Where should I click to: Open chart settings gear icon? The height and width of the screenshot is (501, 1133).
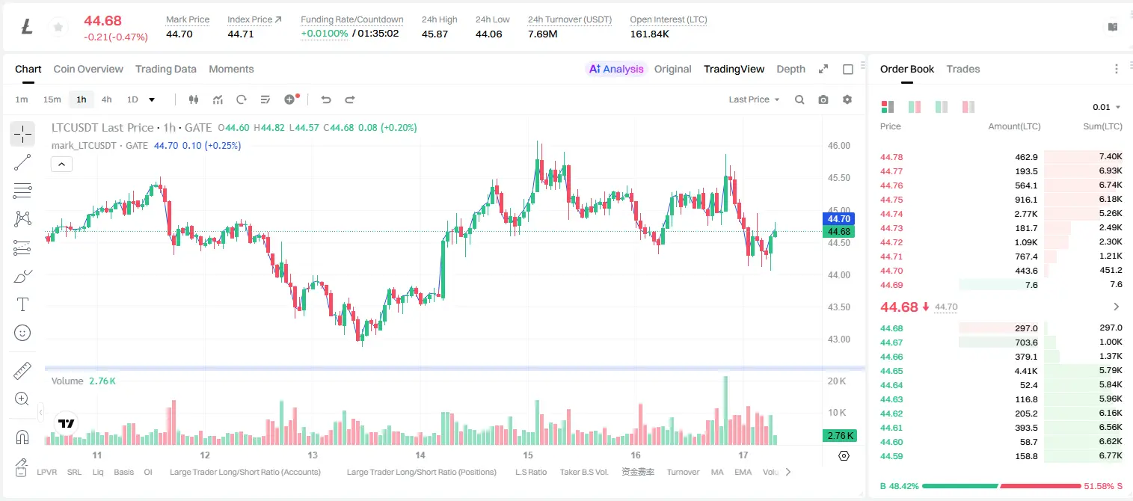pos(847,99)
